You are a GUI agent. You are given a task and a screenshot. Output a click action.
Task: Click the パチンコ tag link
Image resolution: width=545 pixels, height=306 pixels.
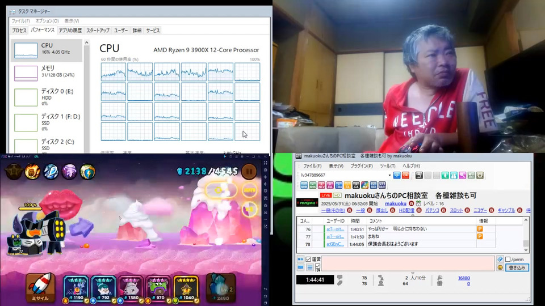tap(432, 210)
